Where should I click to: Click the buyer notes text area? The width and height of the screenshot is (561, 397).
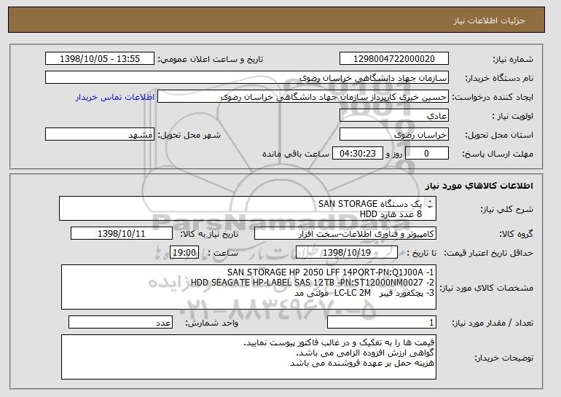pyautogui.click(x=248, y=357)
